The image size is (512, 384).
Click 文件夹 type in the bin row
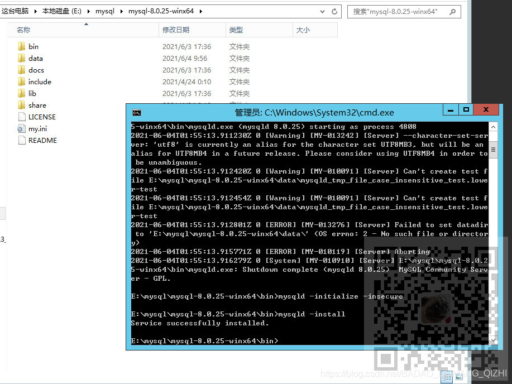[240, 47]
